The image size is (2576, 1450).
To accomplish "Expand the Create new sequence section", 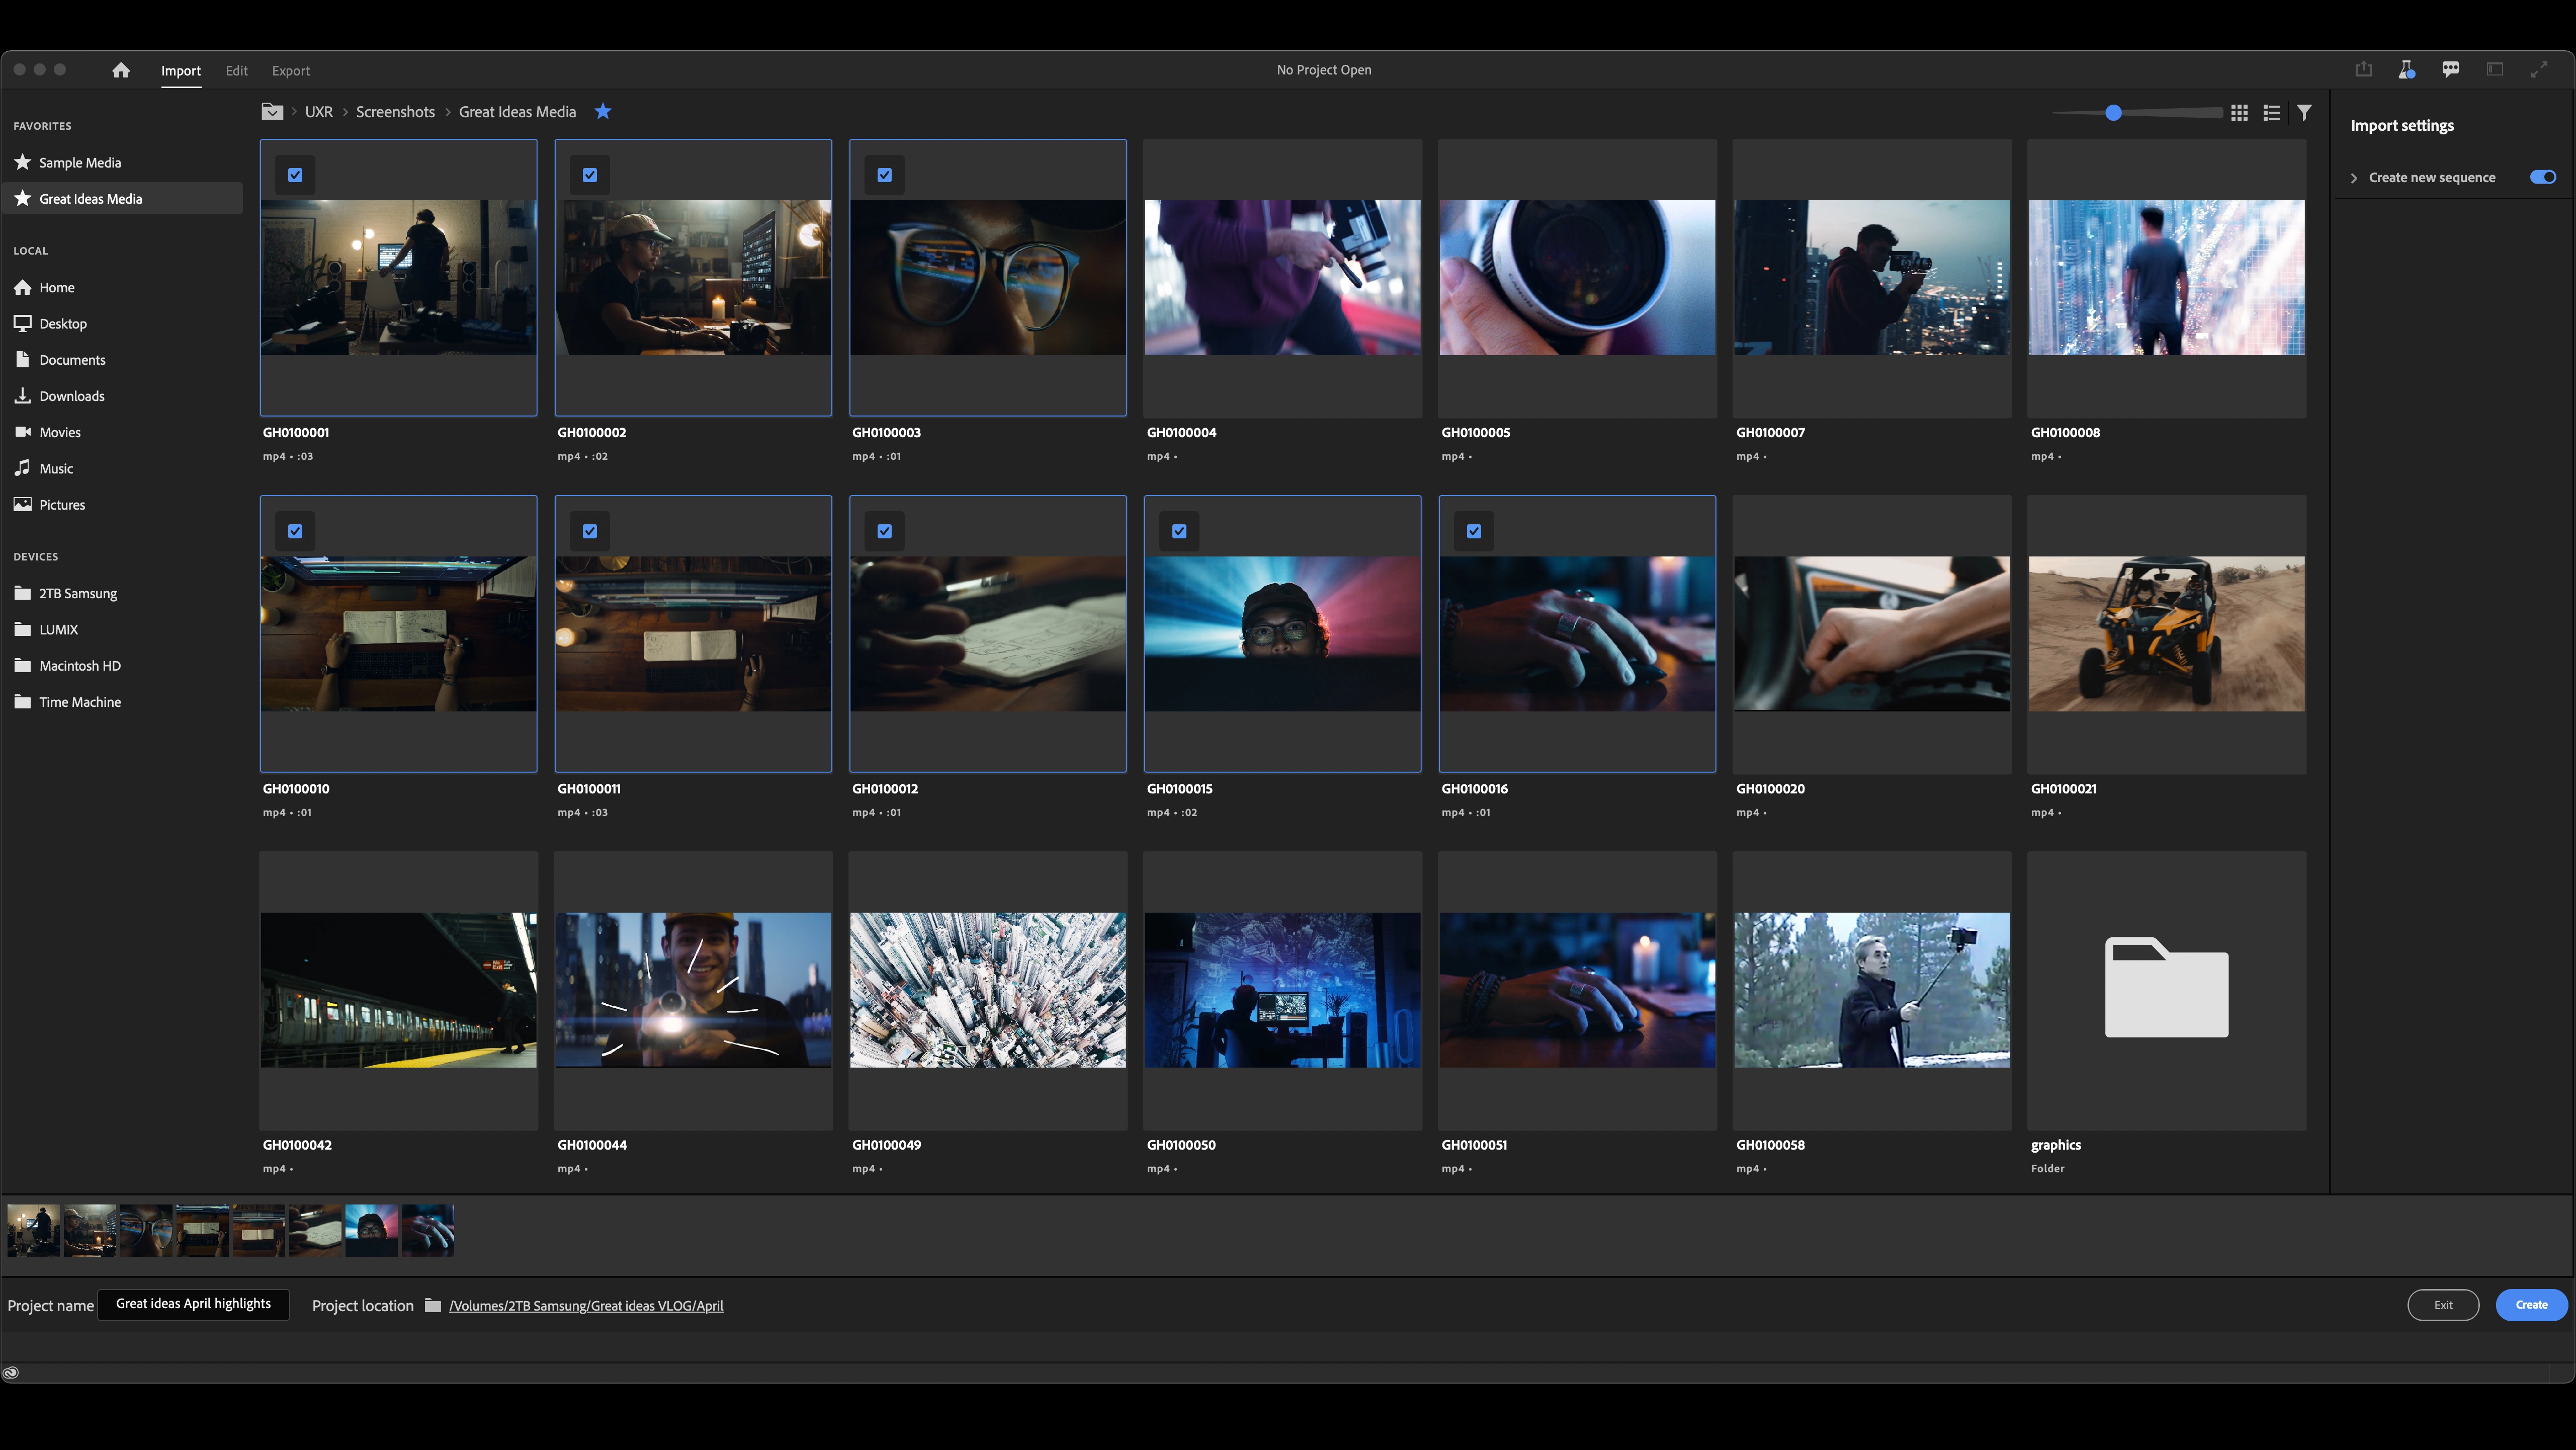I will click(x=2353, y=178).
